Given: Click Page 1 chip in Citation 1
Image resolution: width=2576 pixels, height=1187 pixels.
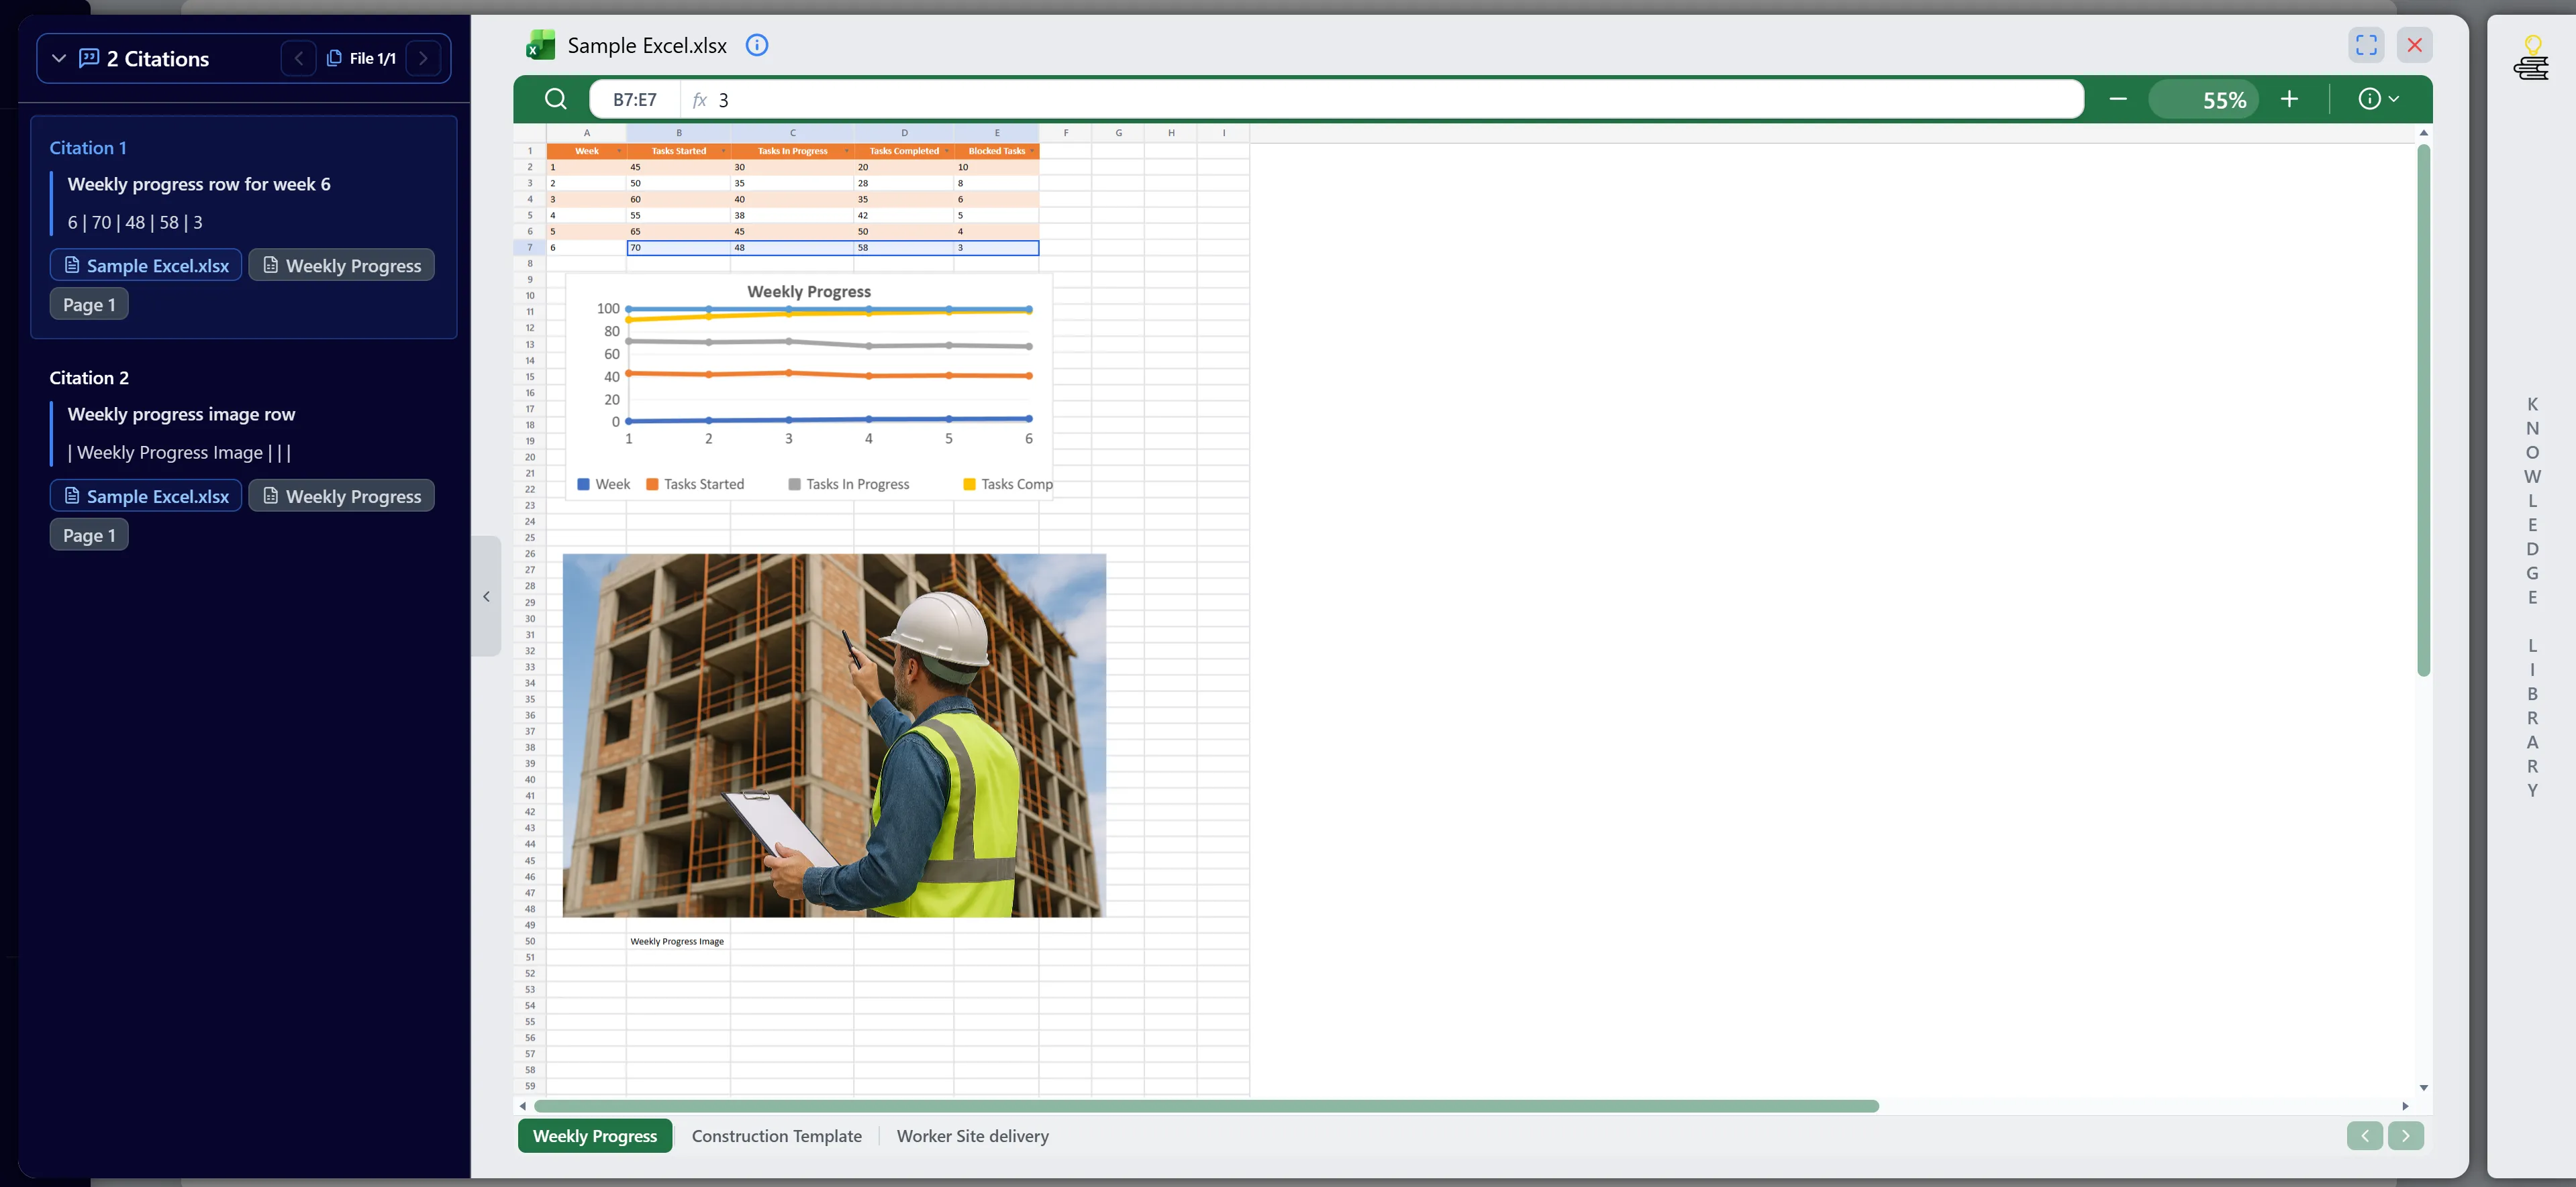Looking at the screenshot, I should pos(89,304).
